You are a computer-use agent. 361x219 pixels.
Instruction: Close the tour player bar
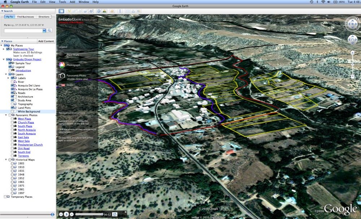126,212
